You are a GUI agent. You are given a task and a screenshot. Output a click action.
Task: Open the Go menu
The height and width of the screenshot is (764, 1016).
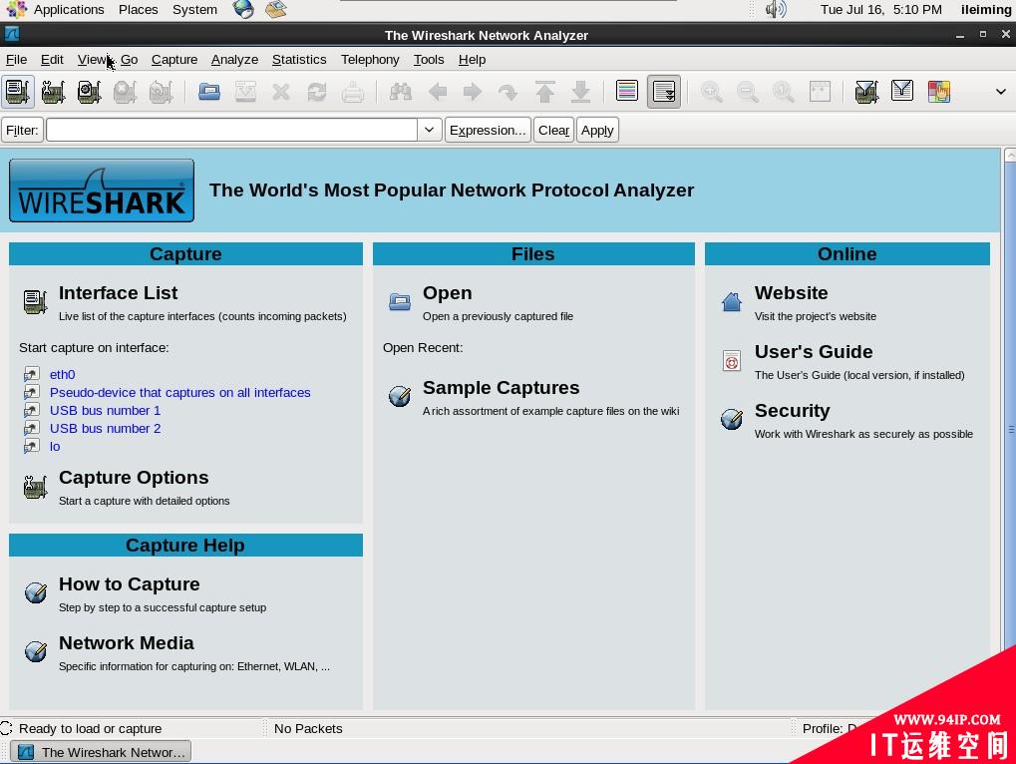tap(129, 60)
